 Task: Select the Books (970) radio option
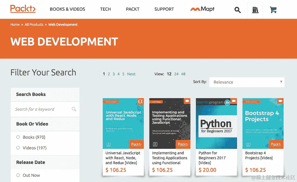(x=18, y=137)
